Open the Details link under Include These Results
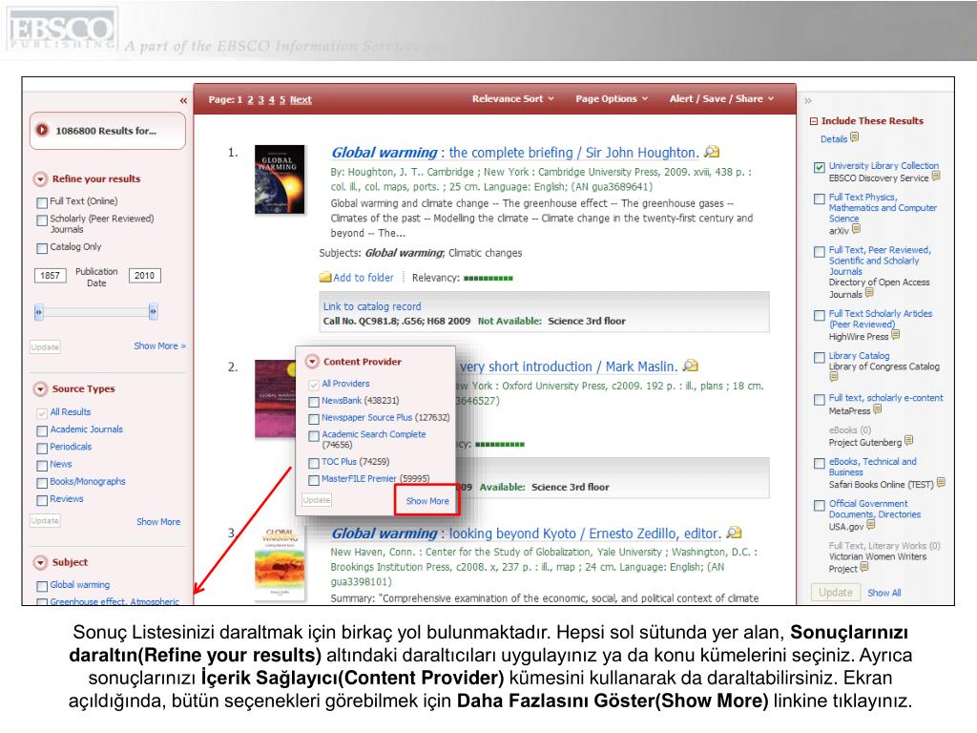The height and width of the screenshot is (733, 977). pyautogui.click(x=834, y=139)
